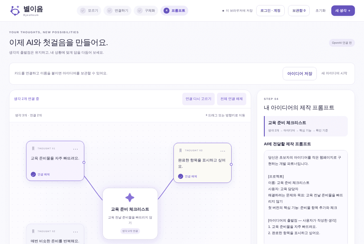Grab the drag handle on THOUGHT 02 card

point(33,231)
